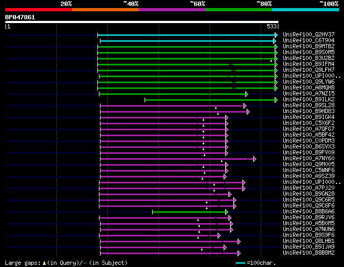Click the arrowhead ending the B8B6A6 alignment
The width and height of the screenshot is (344, 267).
point(227,212)
